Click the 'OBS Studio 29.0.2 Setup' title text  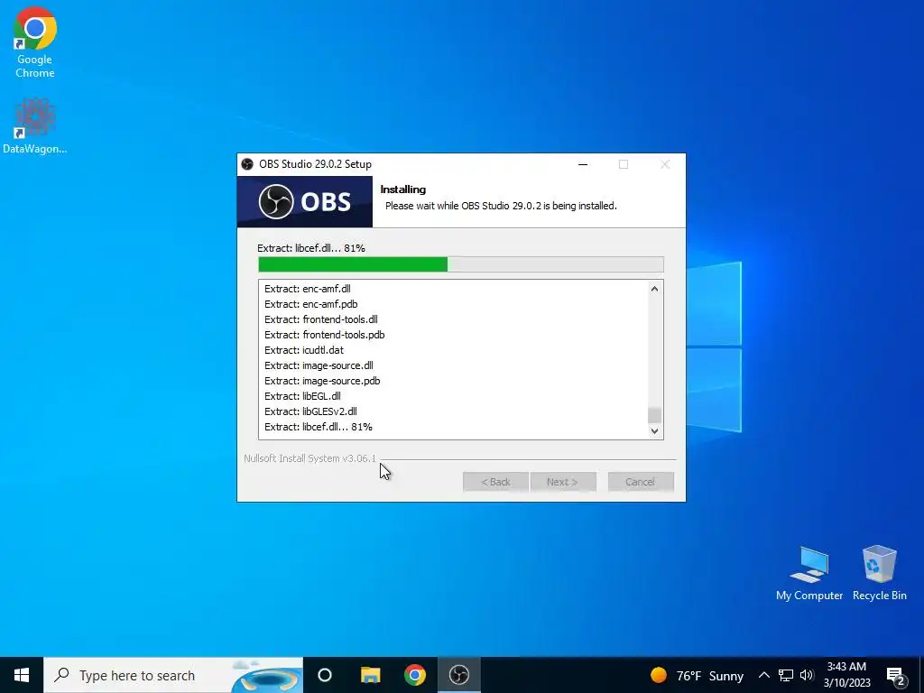click(315, 164)
